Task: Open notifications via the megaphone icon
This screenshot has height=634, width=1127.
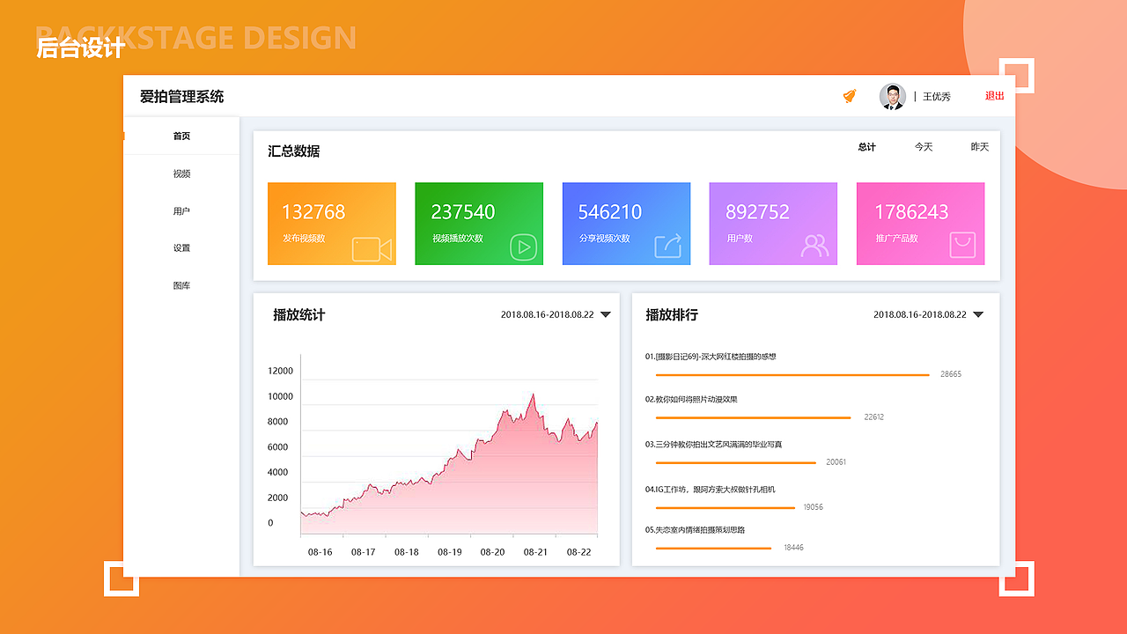Action: pyautogui.click(x=848, y=96)
